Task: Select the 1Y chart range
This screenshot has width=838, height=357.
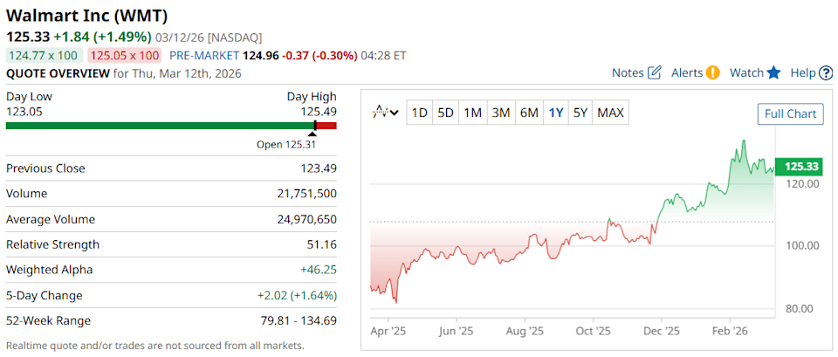Action: pyautogui.click(x=555, y=112)
